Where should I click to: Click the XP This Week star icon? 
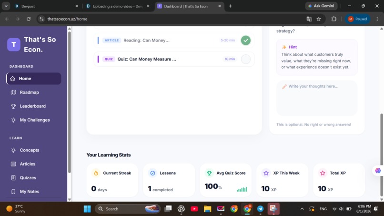click(266, 173)
